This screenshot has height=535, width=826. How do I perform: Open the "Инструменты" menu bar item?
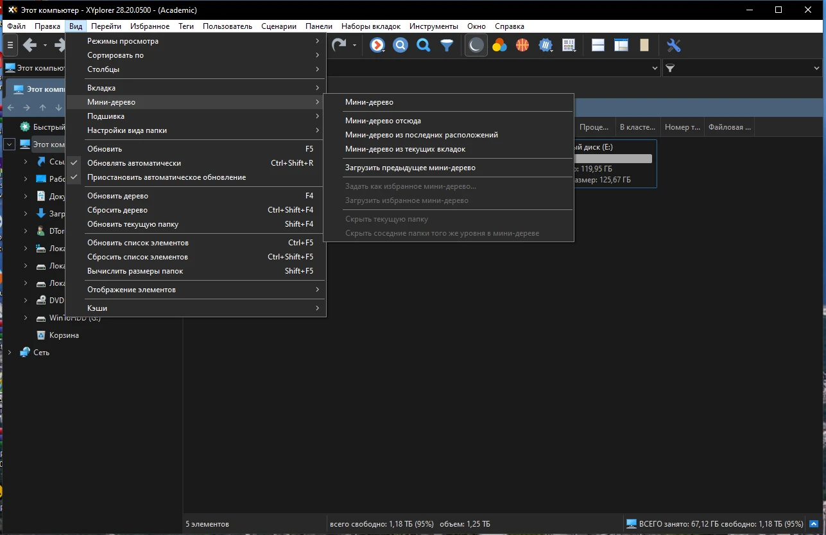(434, 26)
